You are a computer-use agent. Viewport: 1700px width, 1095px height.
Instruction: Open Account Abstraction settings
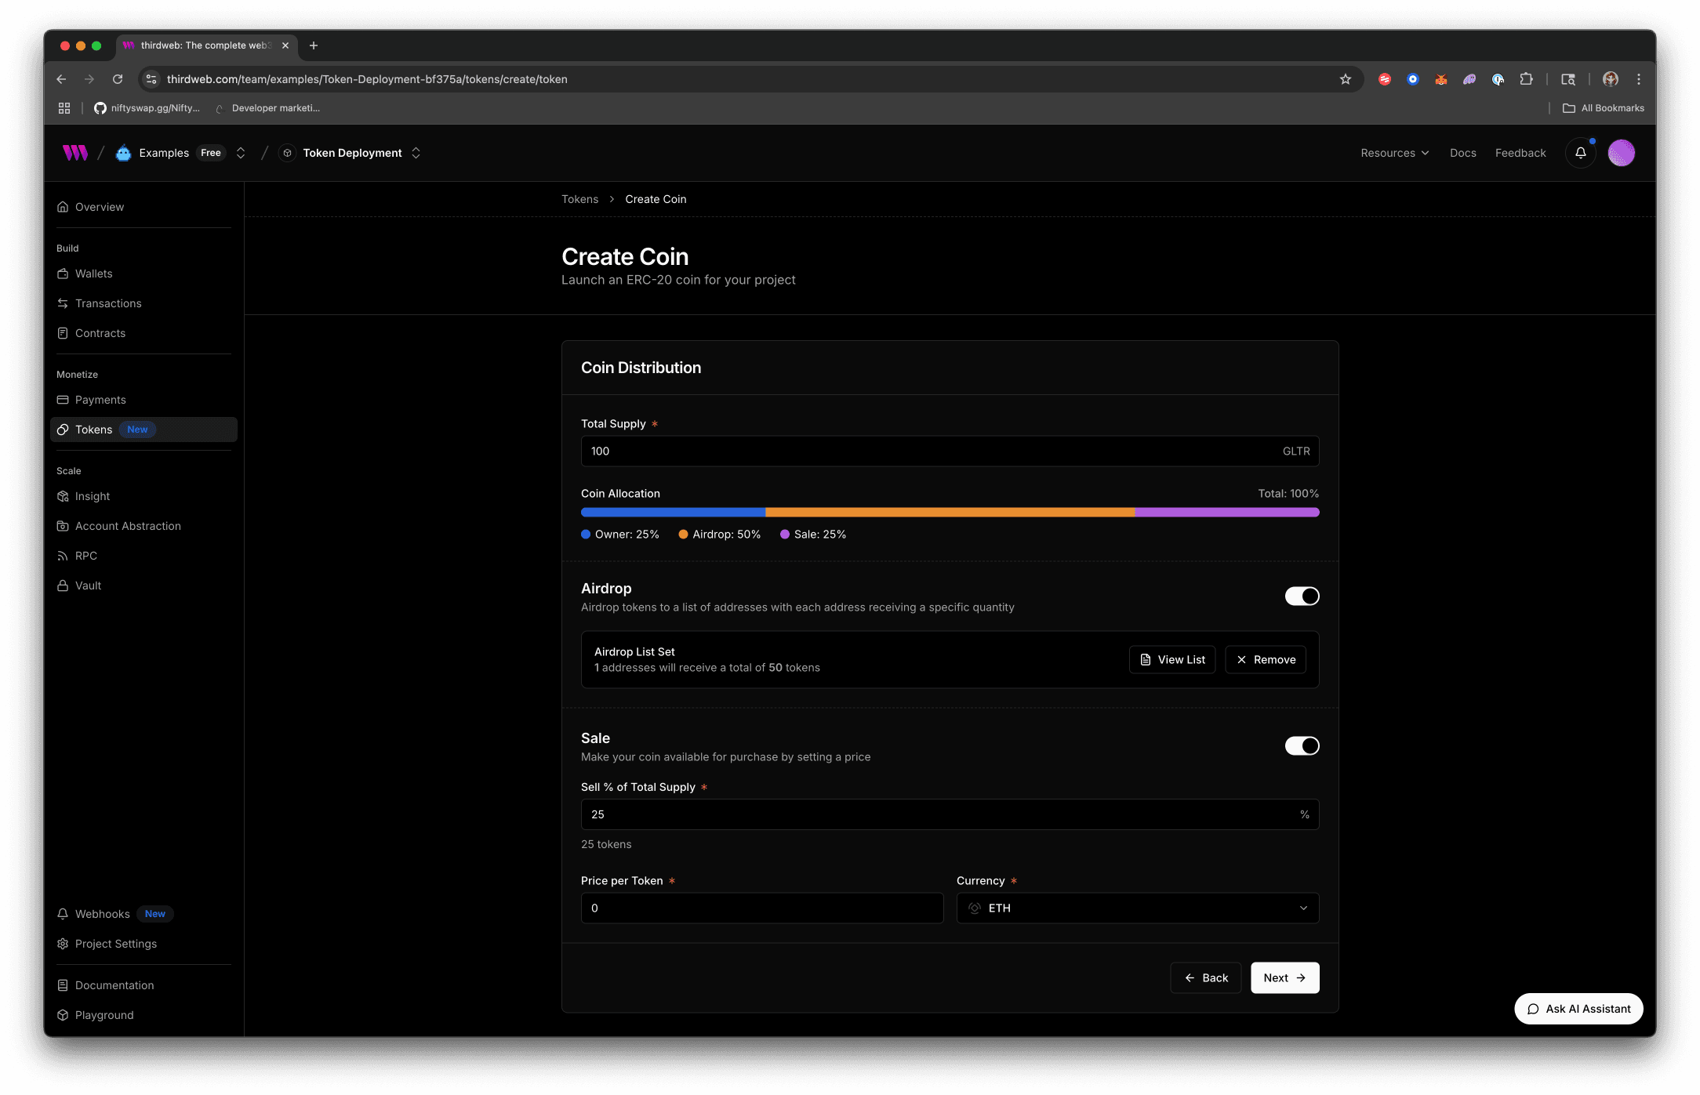pyautogui.click(x=128, y=525)
